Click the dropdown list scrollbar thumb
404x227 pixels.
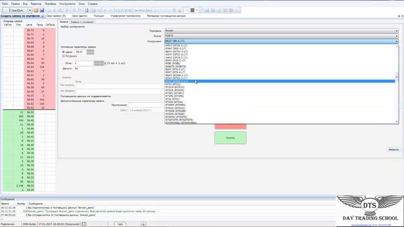pyautogui.click(x=397, y=77)
